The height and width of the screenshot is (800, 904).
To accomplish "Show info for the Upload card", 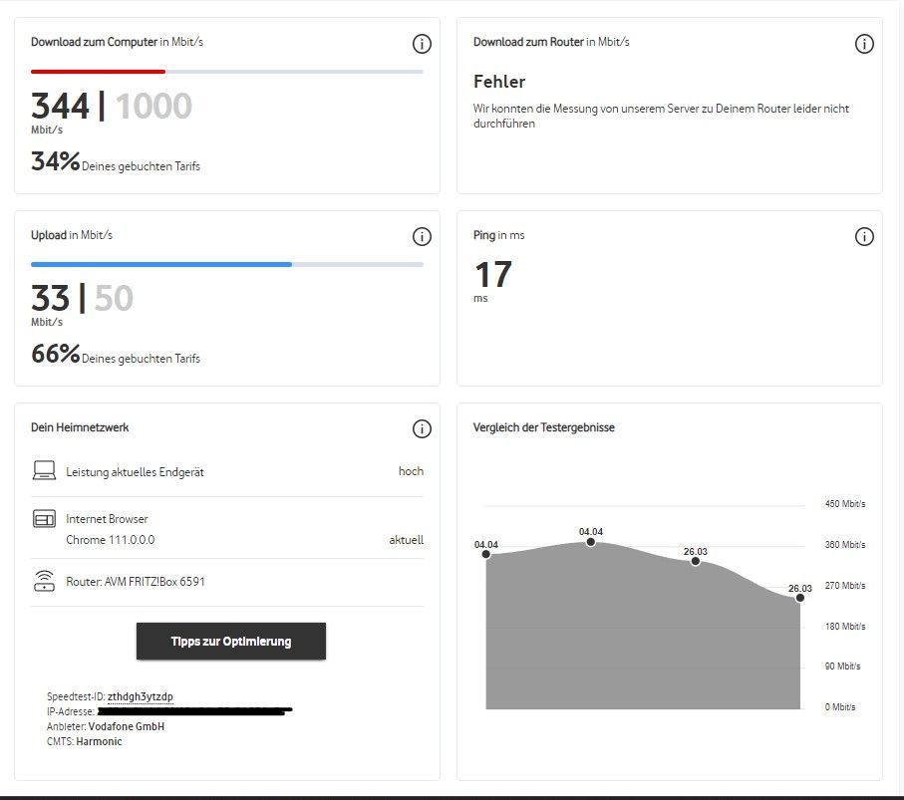I will [422, 237].
